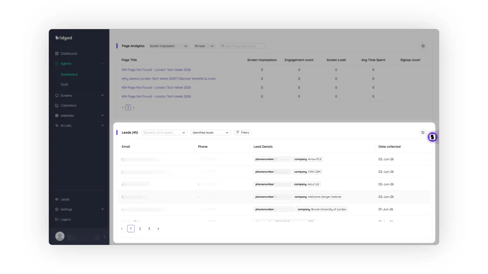This screenshot has width=488, height=274.
Task: Click the Phone column header
Action: (203, 147)
